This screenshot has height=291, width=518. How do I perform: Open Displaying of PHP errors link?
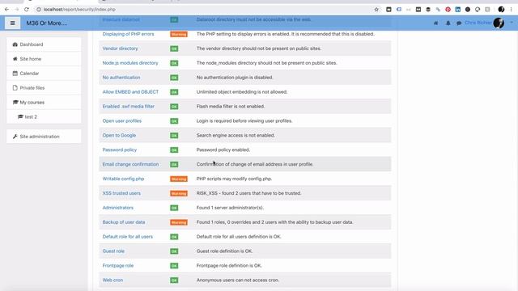128,34
